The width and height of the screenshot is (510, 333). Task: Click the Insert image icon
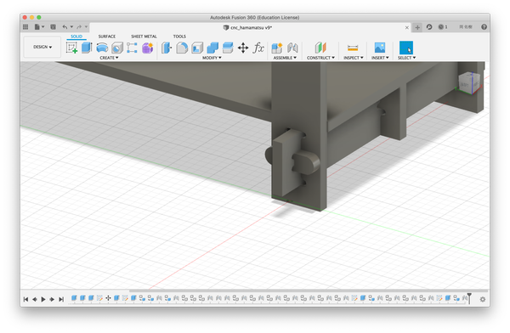pos(380,48)
